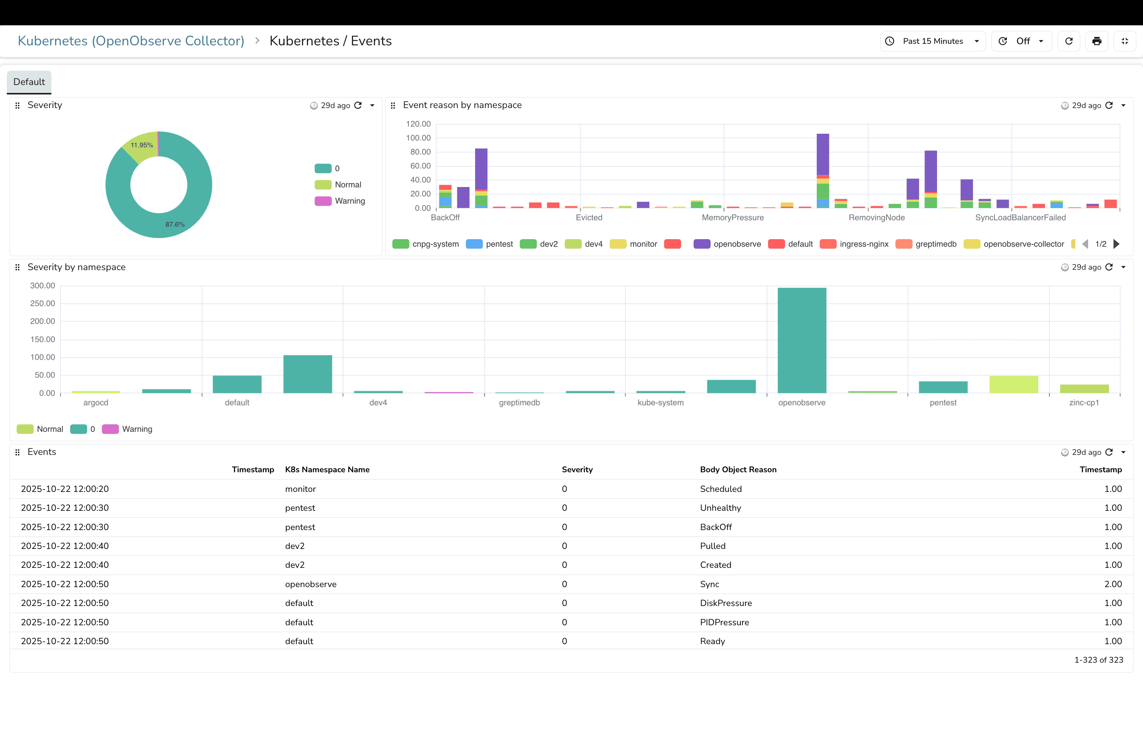
Task: Enter fullscreen mode for the dashboard
Action: click(x=1125, y=41)
